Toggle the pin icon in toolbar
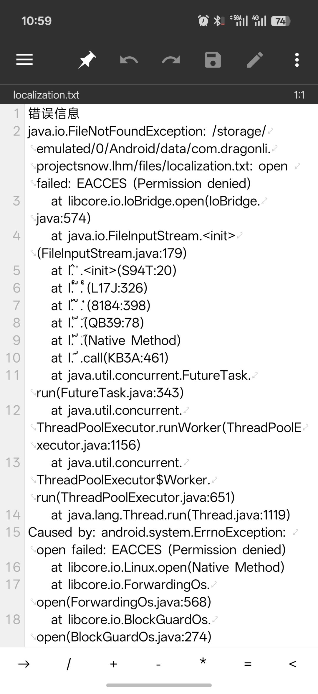 87,60
